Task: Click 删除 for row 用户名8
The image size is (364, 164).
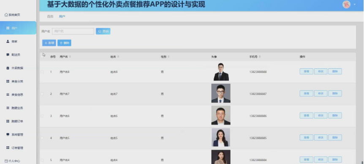Action: [335, 71]
